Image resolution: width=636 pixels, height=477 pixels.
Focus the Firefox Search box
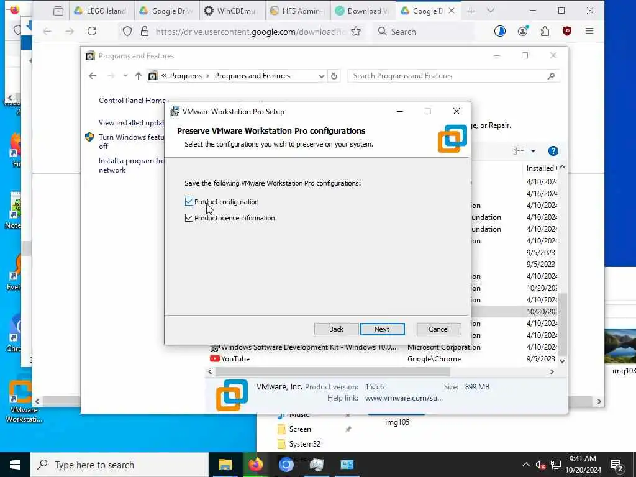point(424,31)
